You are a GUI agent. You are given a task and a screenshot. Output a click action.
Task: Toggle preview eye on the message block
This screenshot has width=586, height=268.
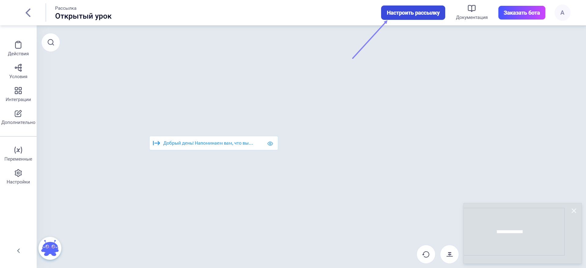270,143
